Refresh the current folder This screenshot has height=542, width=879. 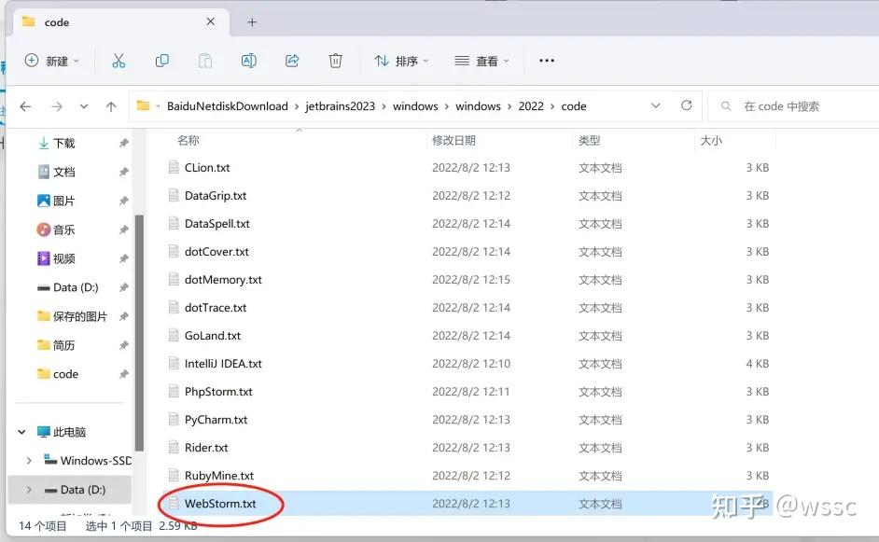686,105
